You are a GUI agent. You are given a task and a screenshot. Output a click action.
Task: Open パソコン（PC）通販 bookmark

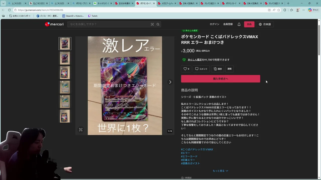tap(47, 16)
